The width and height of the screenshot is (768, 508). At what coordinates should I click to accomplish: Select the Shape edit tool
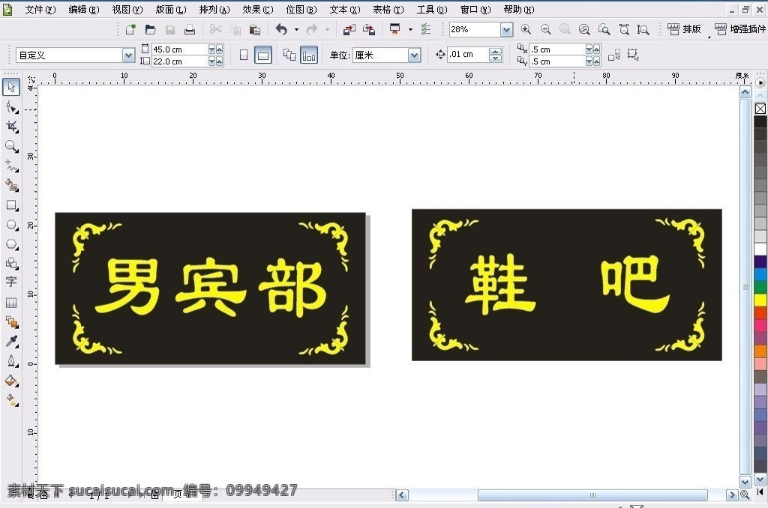[12, 107]
